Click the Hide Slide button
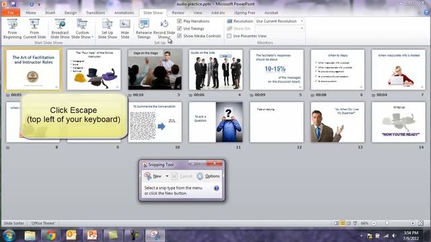The height and width of the screenshot is (242, 431). tap(125, 29)
